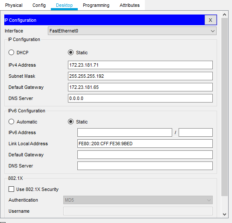Click the 'Link Local Address' label
Screen dimensions: 232x223
pyautogui.click(x=28, y=144)
